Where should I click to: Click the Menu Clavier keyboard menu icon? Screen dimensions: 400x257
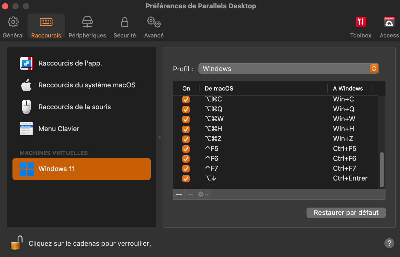click(x=26, y=129)
